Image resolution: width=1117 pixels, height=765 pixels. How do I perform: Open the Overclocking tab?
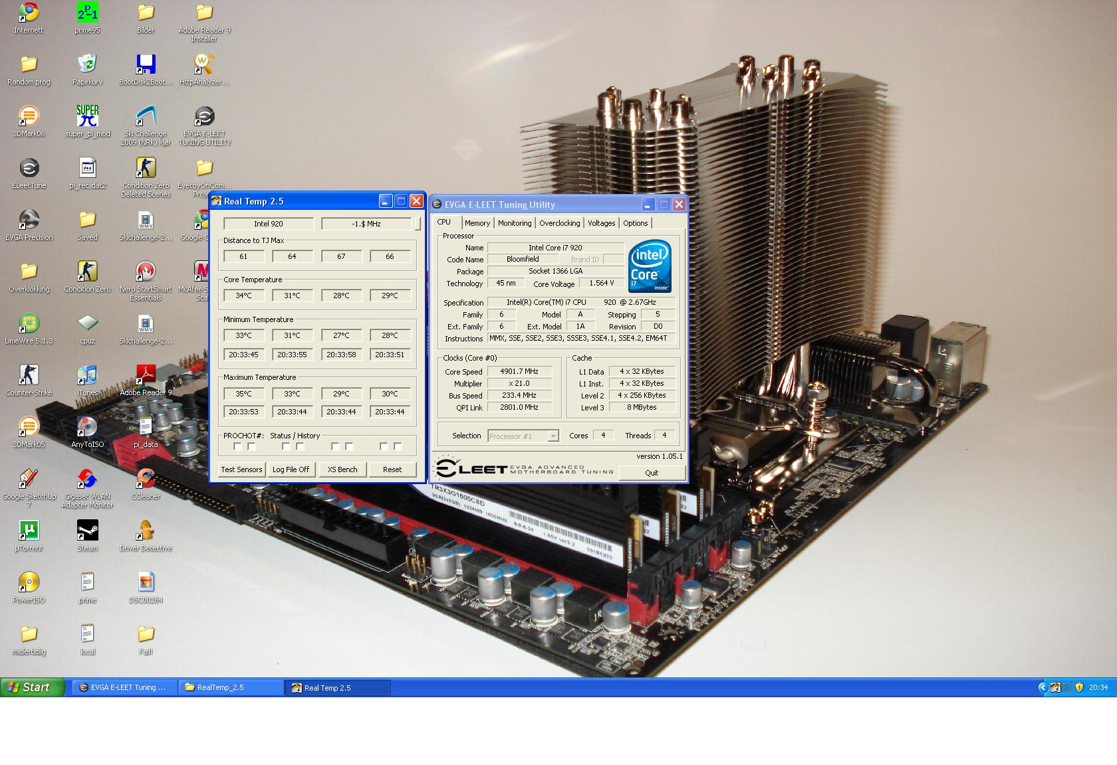pos(560,223)
